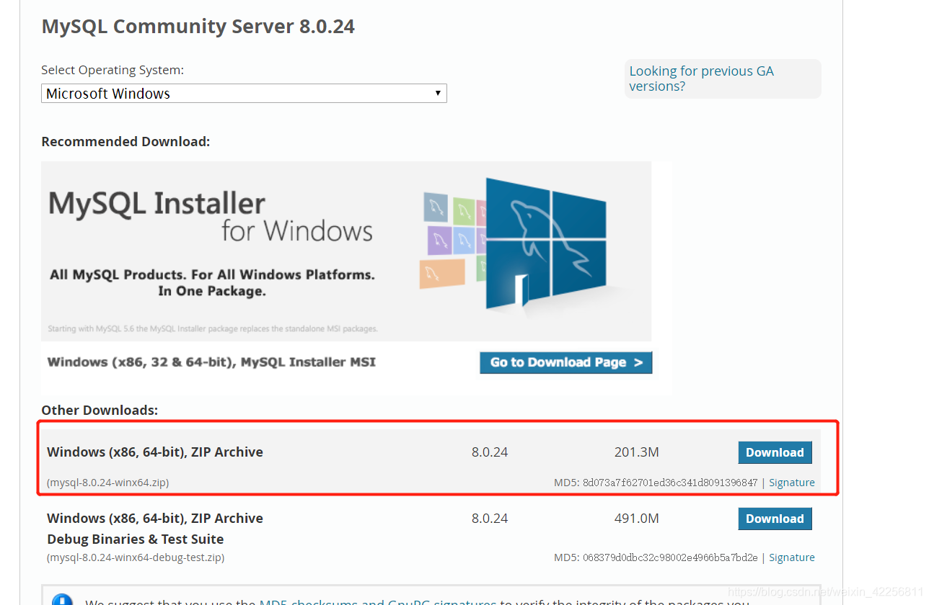Click the MD5 checksums and GnuPG signatures link
This screenshot has width=929, height=605.
(378, 602)
